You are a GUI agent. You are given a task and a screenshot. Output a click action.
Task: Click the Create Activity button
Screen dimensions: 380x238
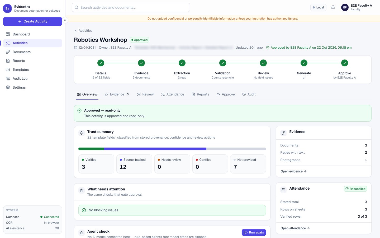[32, 21]
